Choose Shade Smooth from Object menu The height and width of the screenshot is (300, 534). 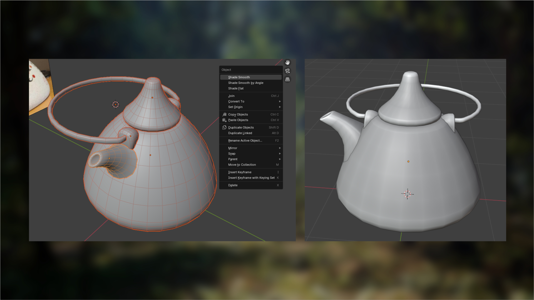251,77
